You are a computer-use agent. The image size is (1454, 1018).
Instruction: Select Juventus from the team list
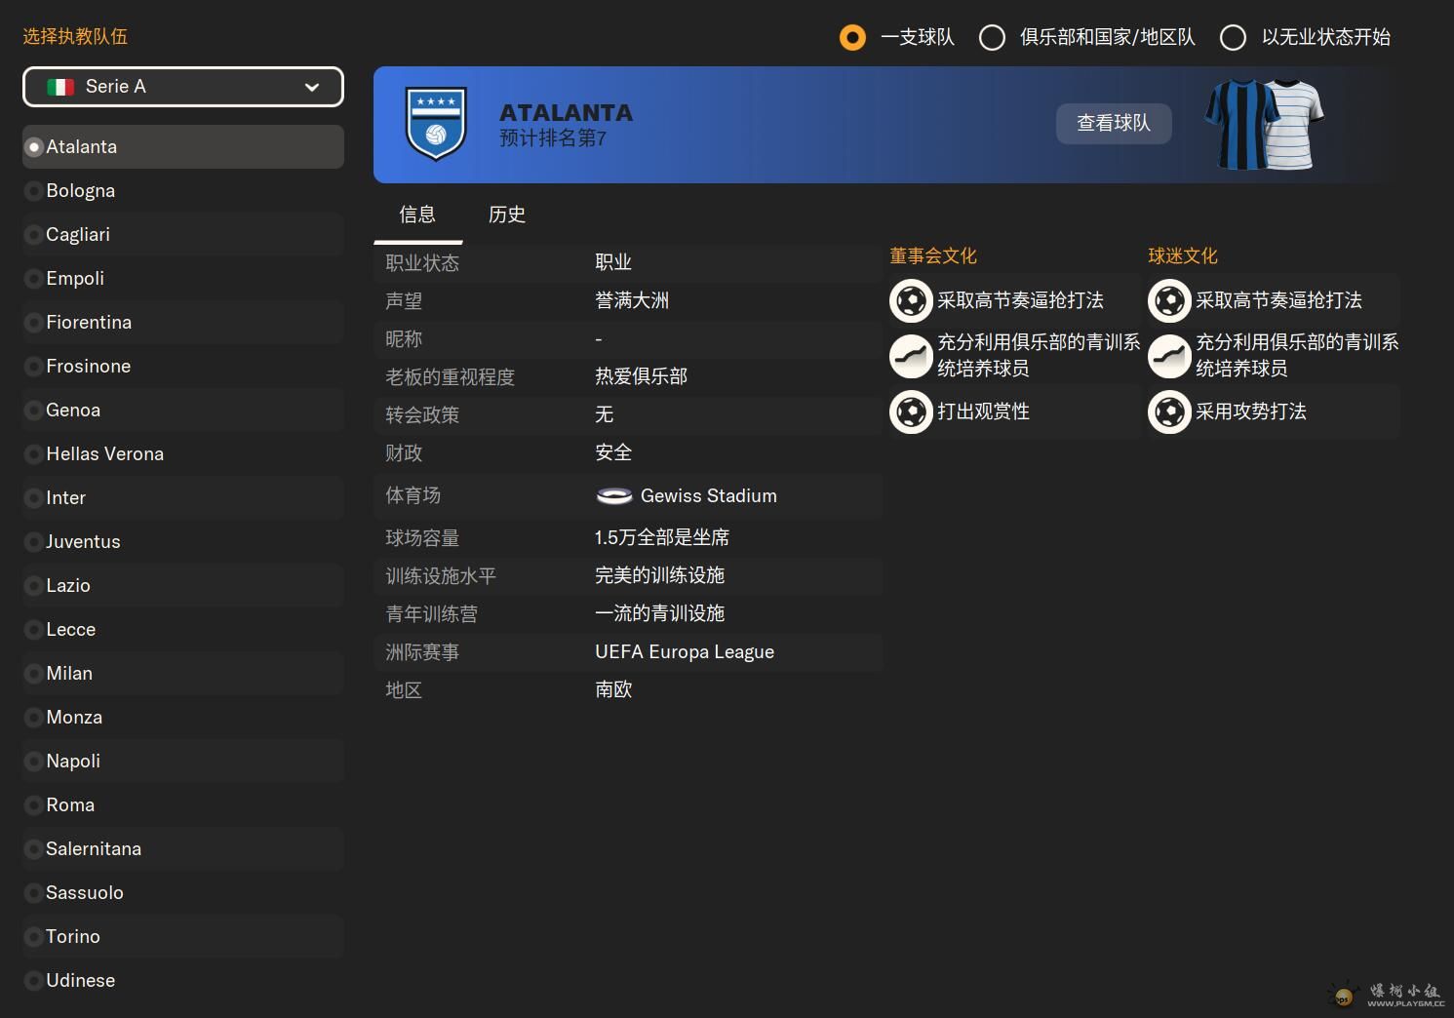84,542
